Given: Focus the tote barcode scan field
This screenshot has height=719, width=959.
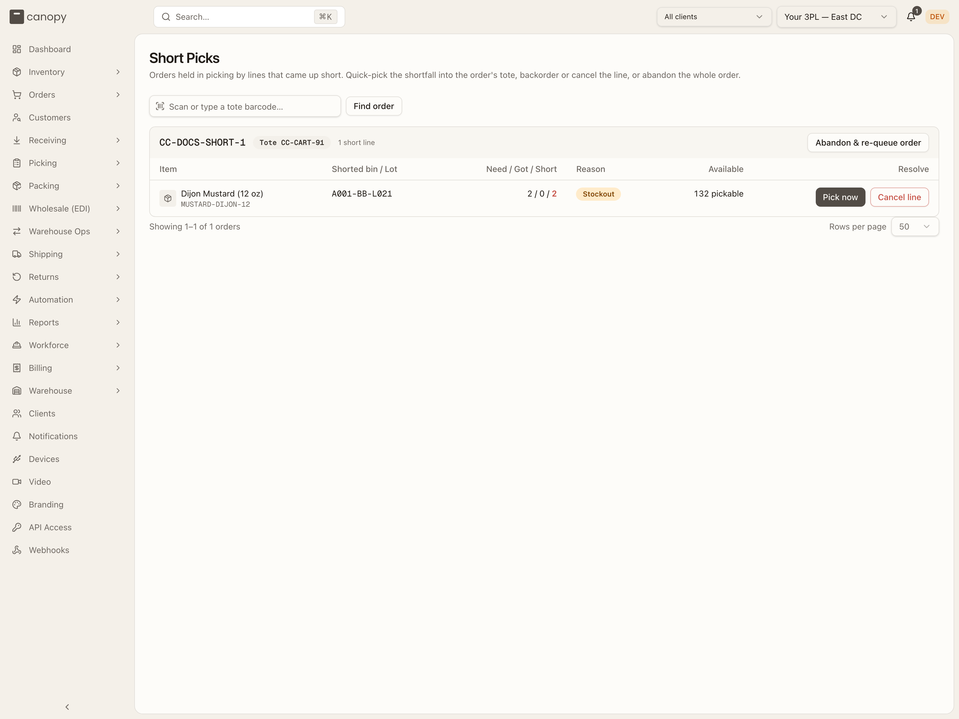Looking at the screenshot, I should point(245,106).
